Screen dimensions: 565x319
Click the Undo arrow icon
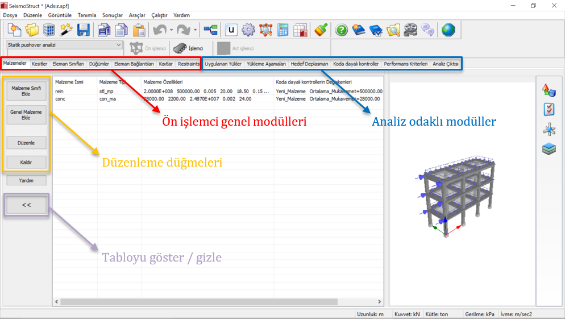click(x=159, y=30)
